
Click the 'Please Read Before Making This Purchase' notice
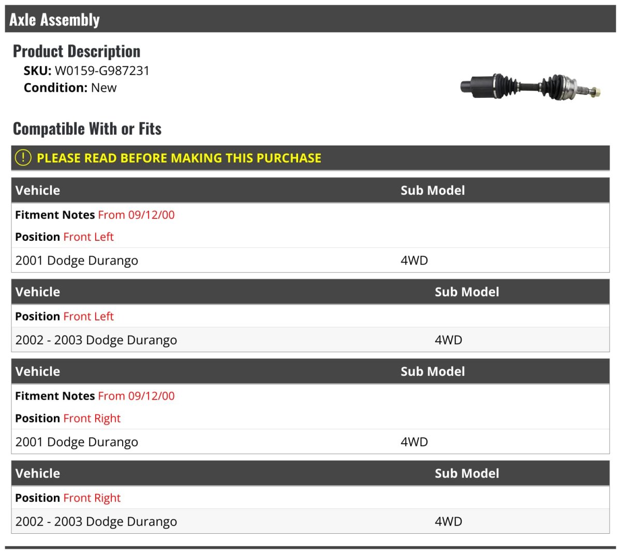tap(179, 158)
